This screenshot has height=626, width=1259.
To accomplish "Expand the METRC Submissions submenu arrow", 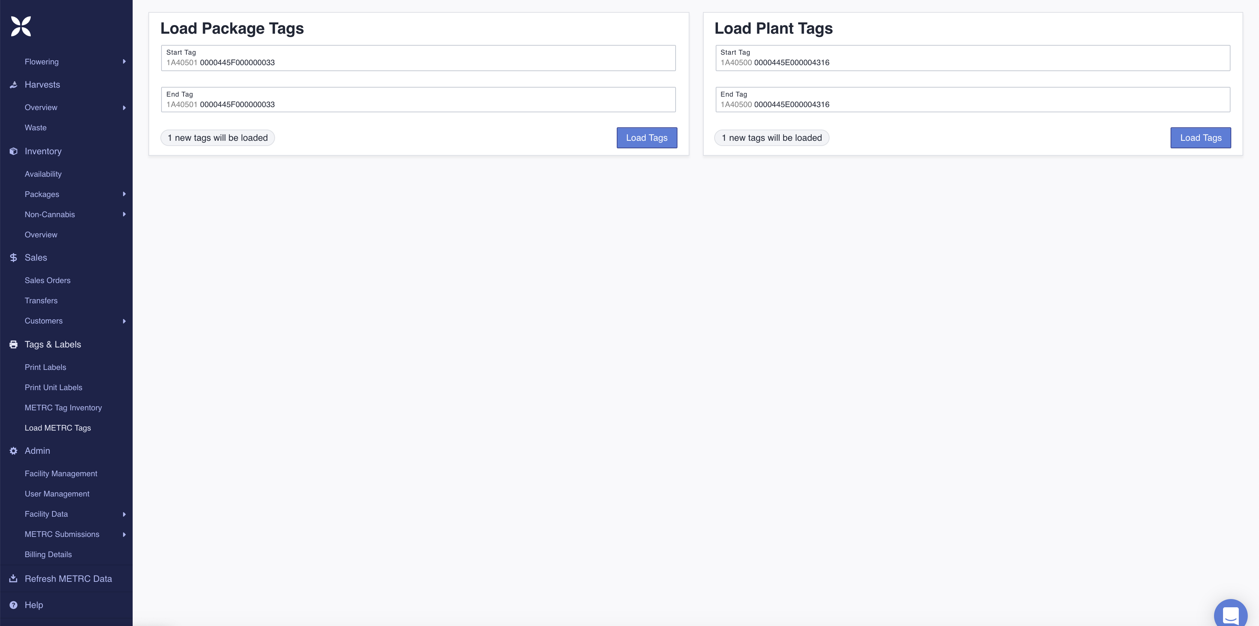I will click(124, 535).
